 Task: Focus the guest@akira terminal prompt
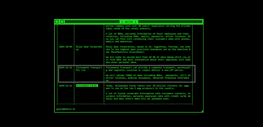pyautogui.click(x=65, y=109)
